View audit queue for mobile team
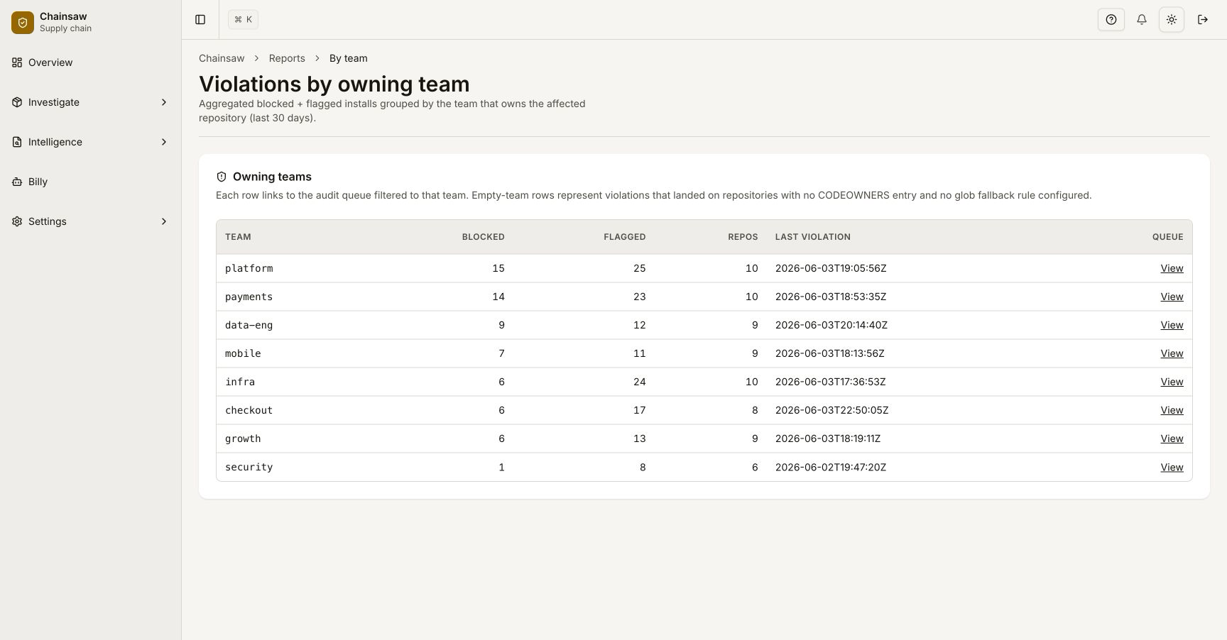Screen dimensions: 1227x640 pos(1172,353)
